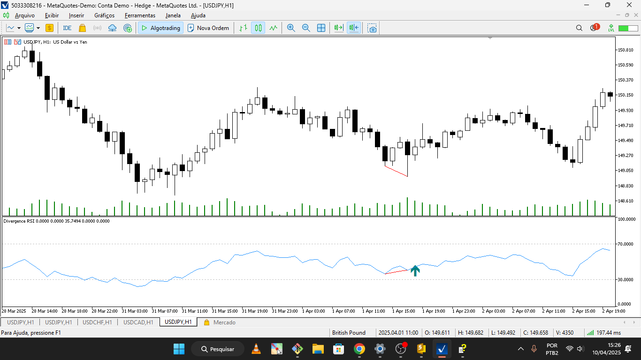Open a Nova Ordem
This screenshot has width=641, height=360.
[209, 28]
